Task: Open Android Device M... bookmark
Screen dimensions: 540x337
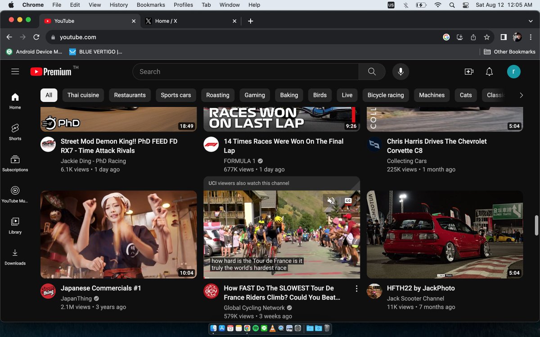Action: point(34,52)
